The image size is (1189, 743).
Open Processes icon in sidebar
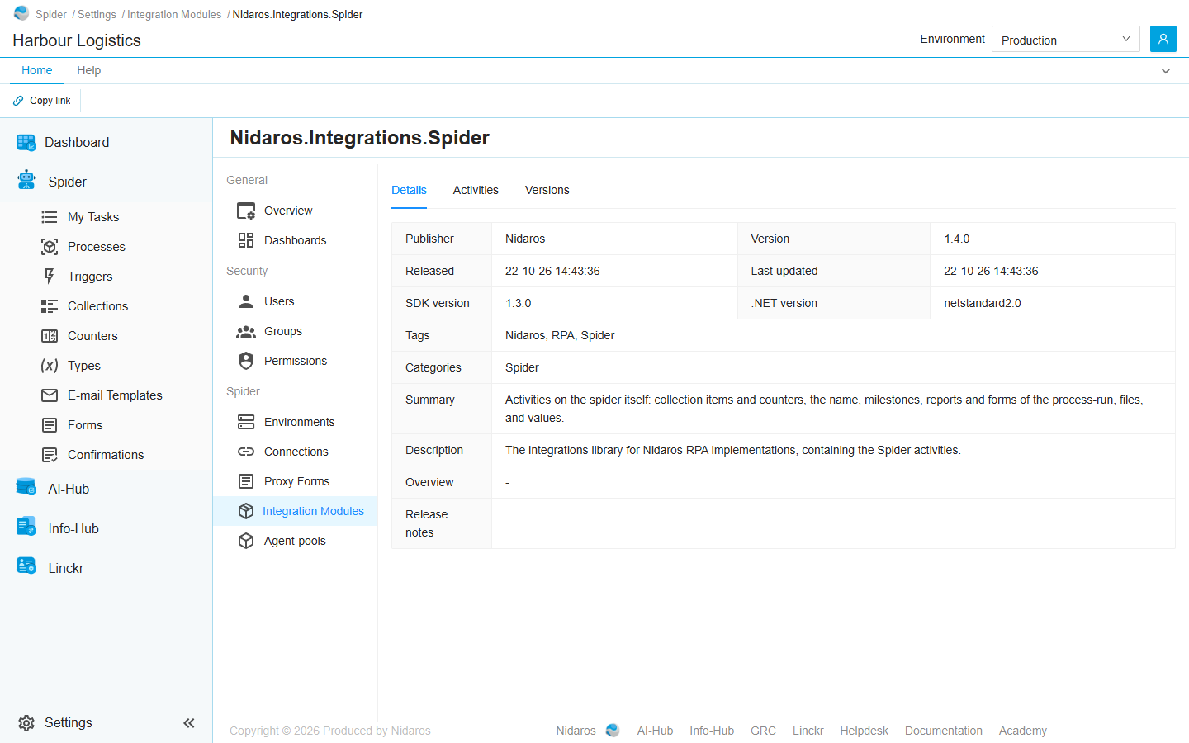(50, 247)
